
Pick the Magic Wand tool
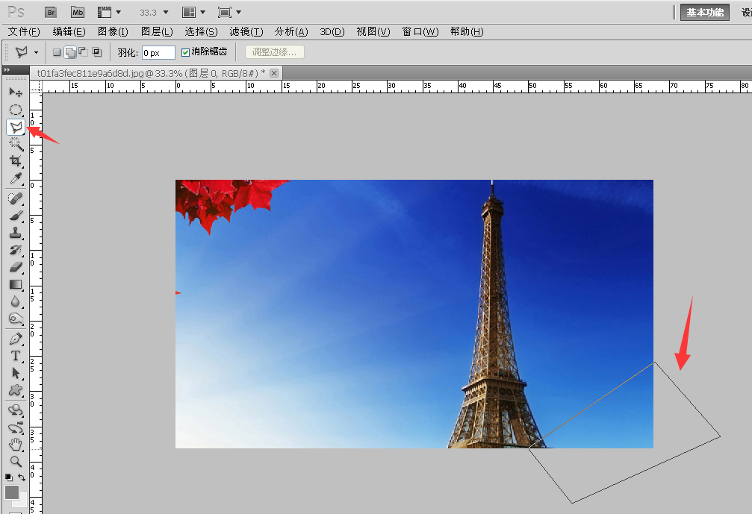[15, 144]
